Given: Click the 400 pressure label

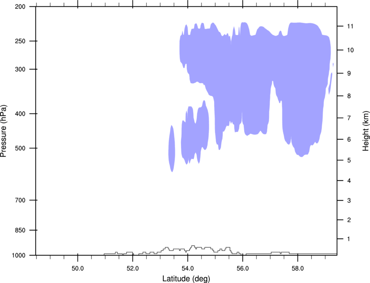Looking at the screenshot, I should pyautogui.click(x=20, y=114).
